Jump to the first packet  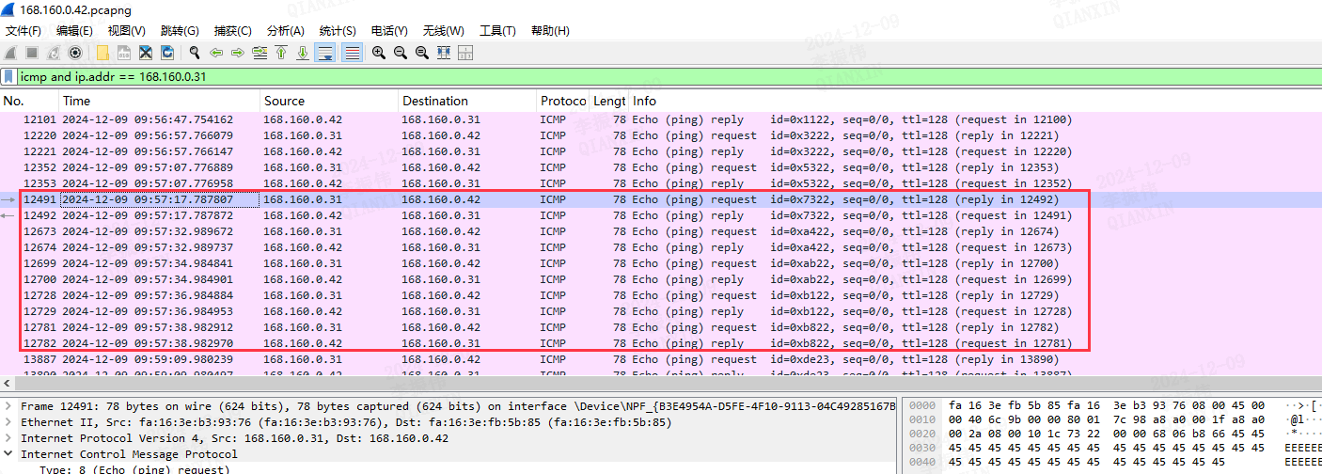click(281, 53)
